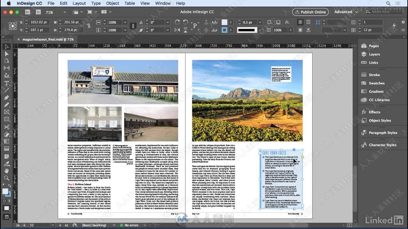408x229 pixels.
Task: Select the Type tool
Action: coord(6,83)
